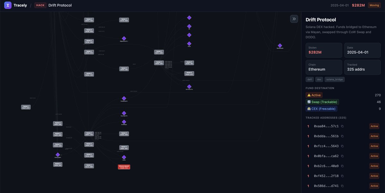Click Active badge for 0x586d...d741

click(x=374, y=186)
